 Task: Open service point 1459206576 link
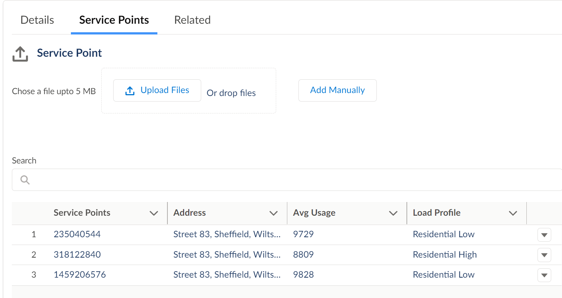pyautogui.click(x=80, y=275)
